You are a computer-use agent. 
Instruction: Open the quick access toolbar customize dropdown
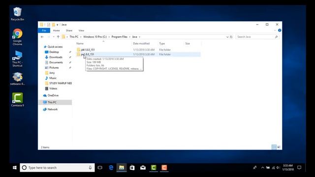tap(57, 25)
